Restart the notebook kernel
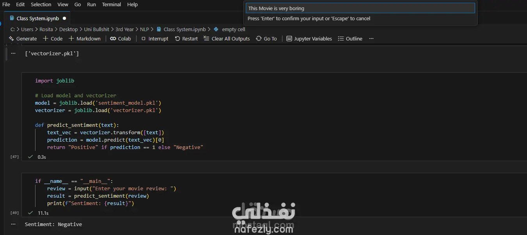Image resolution: width=527 pixels, height=235 pixels. click(x=186, y=39)
